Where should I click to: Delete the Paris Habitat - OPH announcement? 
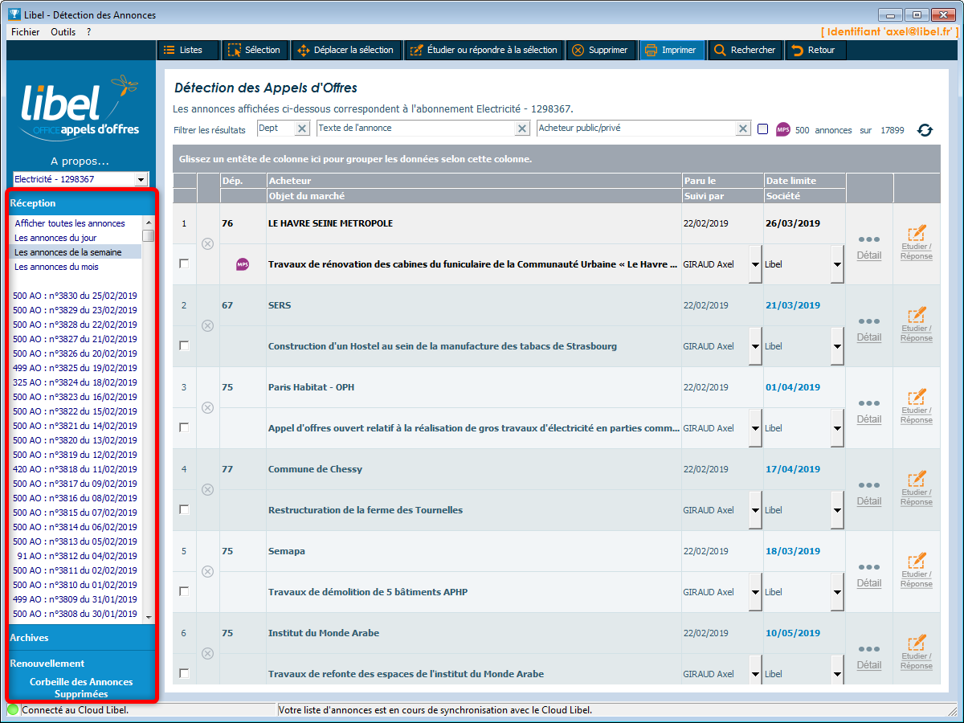tap(207, 407)
